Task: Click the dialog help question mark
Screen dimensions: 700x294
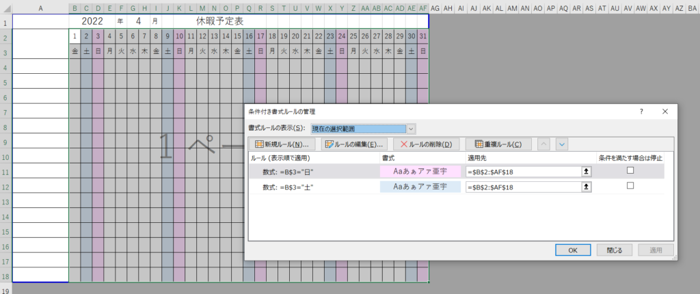Action: (x=641, y=111)
